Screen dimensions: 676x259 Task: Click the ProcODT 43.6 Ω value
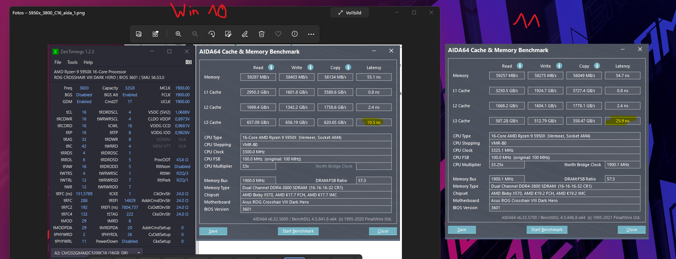[x=182, y=160]
